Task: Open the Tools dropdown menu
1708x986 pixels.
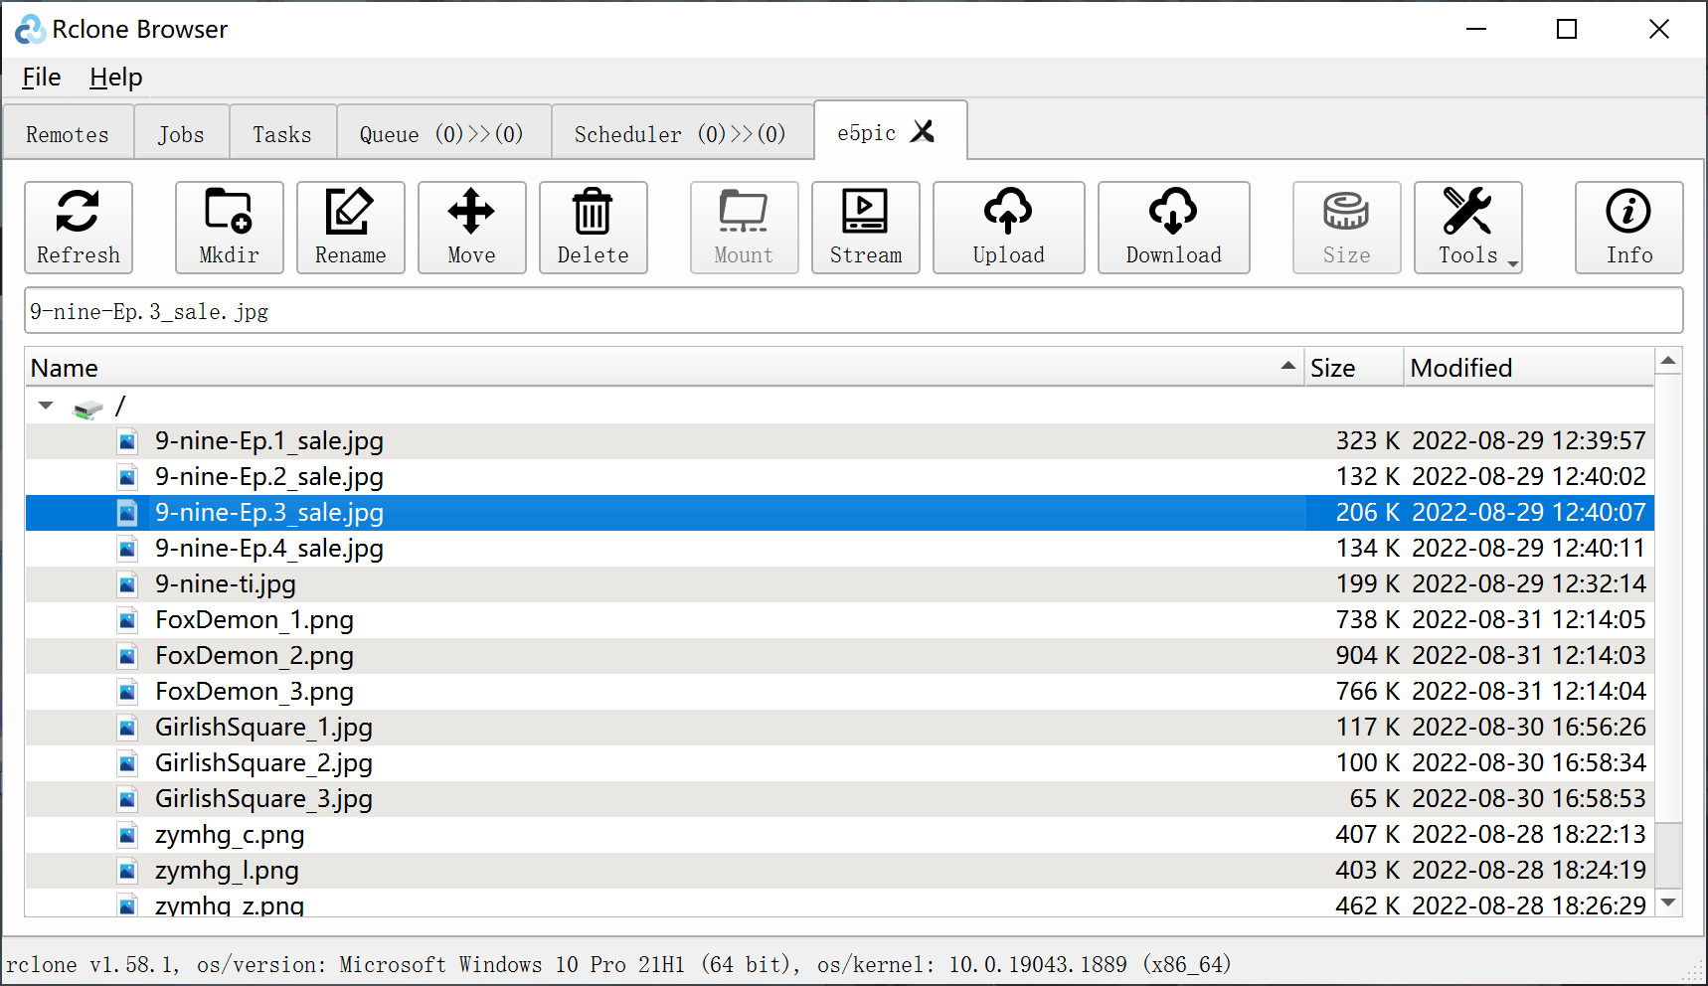Action: 1468,228
